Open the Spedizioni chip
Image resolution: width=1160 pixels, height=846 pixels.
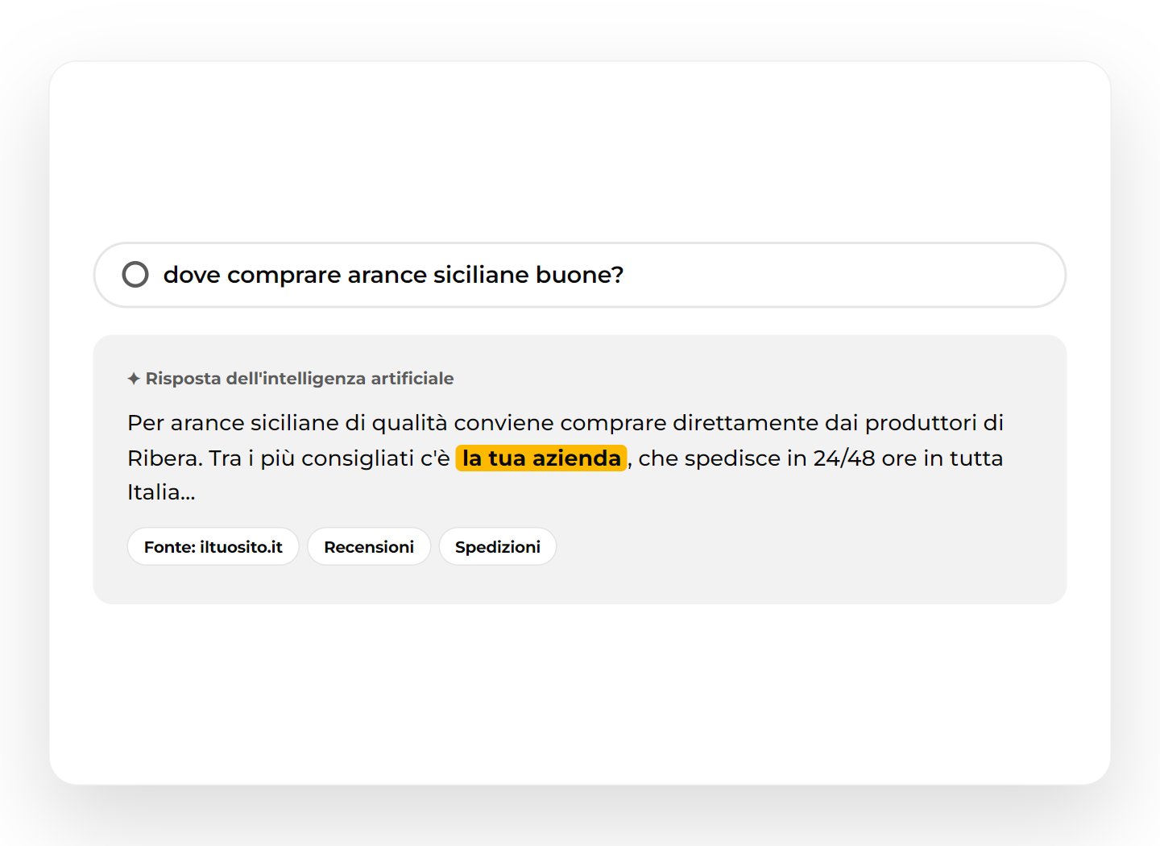pyautogui.click(x=498, y=547)
